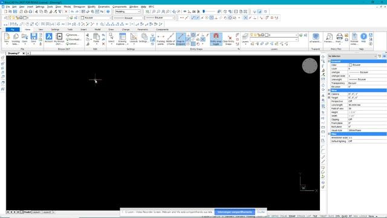Open the Layers ribbon button
Image resolution: width=387 pixels, height=218 pixels.
tap(245, 38)
